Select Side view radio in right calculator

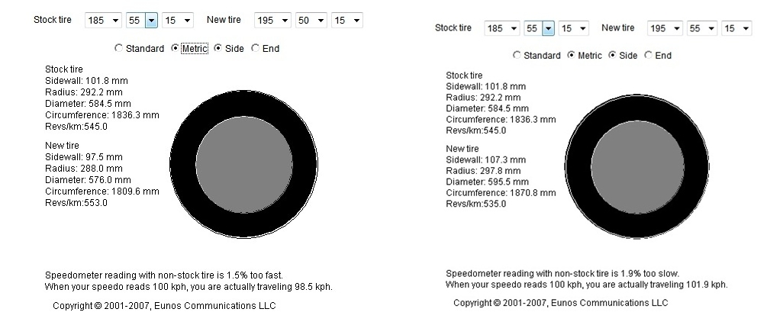(x=612, y=55)
